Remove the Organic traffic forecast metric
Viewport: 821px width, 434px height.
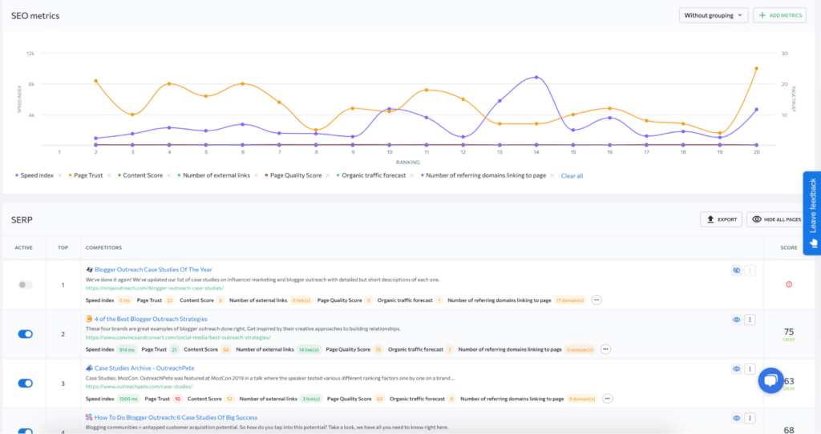pyautogui.click(x=411, y=175)
